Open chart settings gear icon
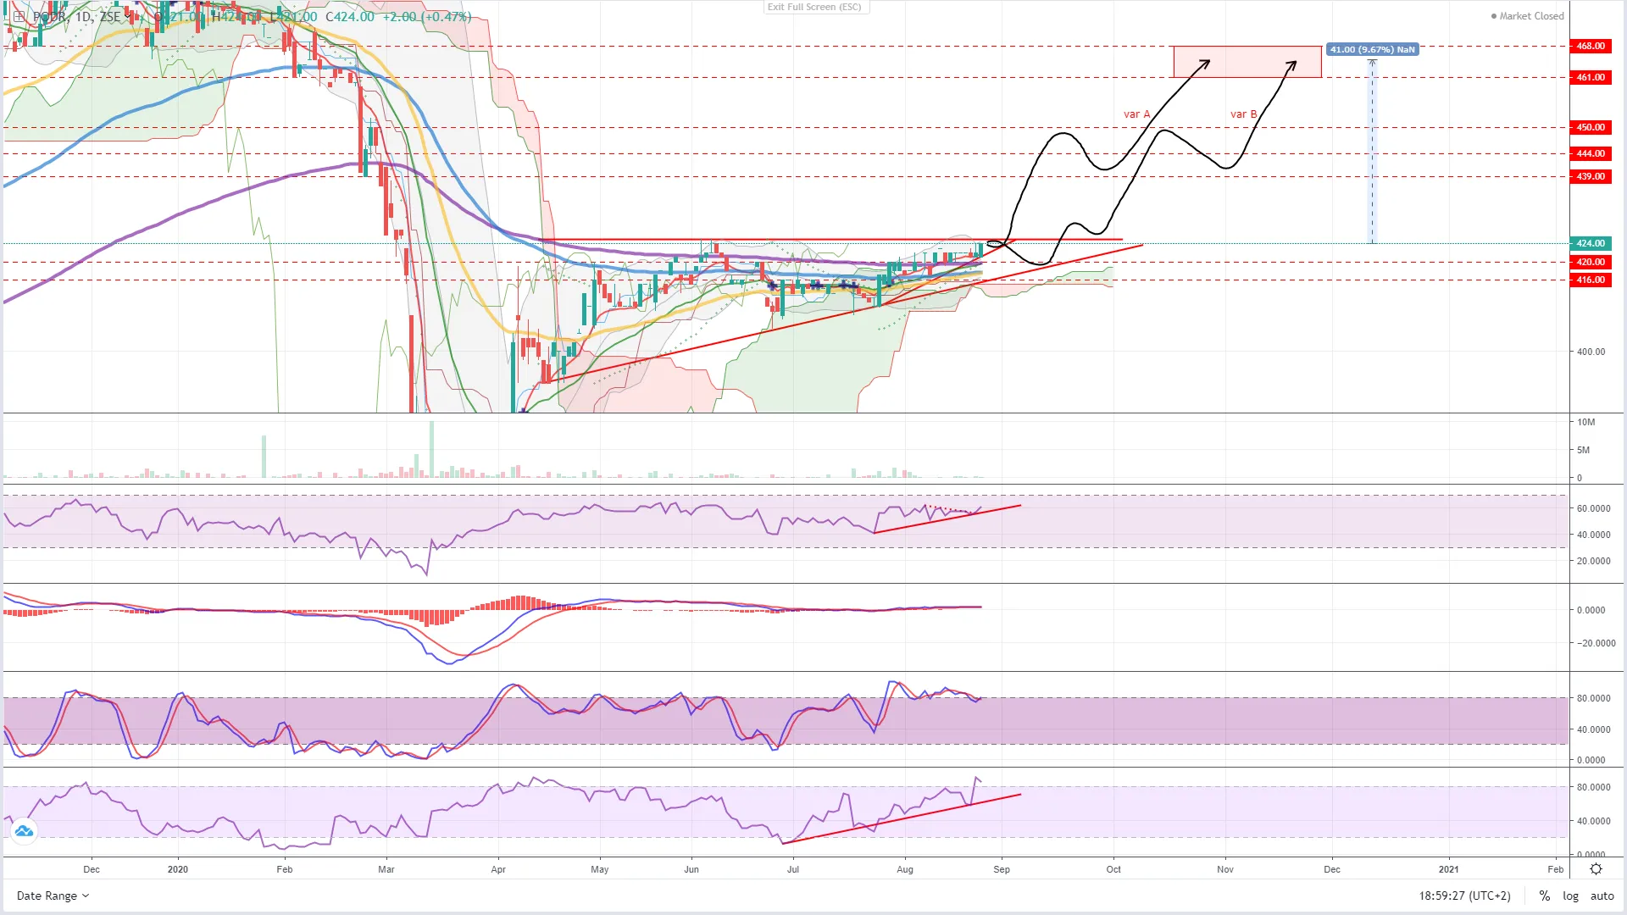Image resolution: width=1627 pixels, height=915 pixels. click(x=1596, y=869)
